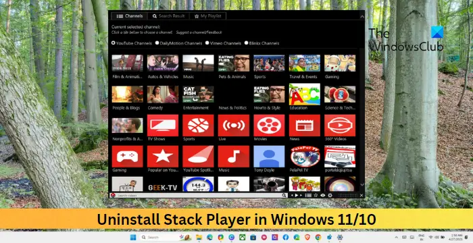Image resolution: width=473 pixels, height=243 pixels.
Task: Choose the PelaPel TV thumbnail
Action: click(x=305, y=157)
